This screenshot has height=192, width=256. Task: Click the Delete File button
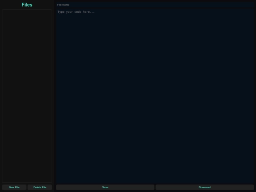click(x=40, y=187)
